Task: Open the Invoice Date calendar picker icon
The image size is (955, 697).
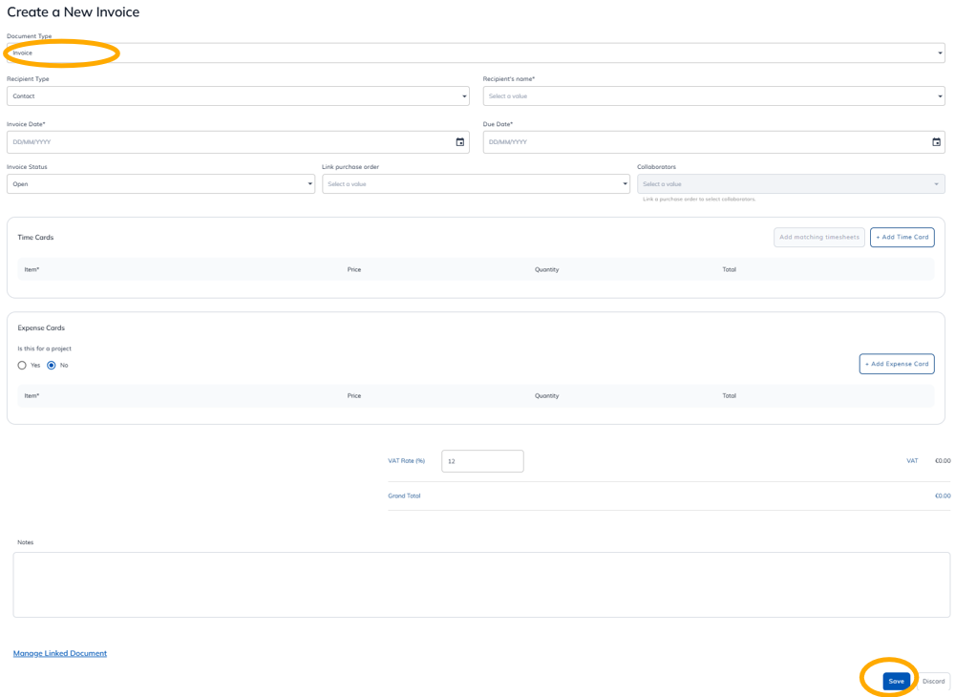Action: [x=460, y=142]
